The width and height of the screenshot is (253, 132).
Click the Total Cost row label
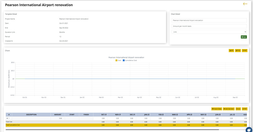[9, 122]
